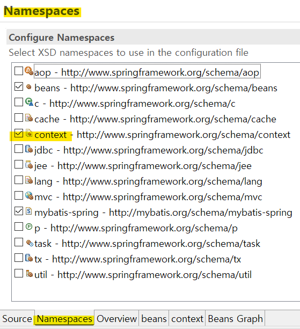The image size is (300, 329).
Task: Select the schema/c URL row
Action: point(135,104)
